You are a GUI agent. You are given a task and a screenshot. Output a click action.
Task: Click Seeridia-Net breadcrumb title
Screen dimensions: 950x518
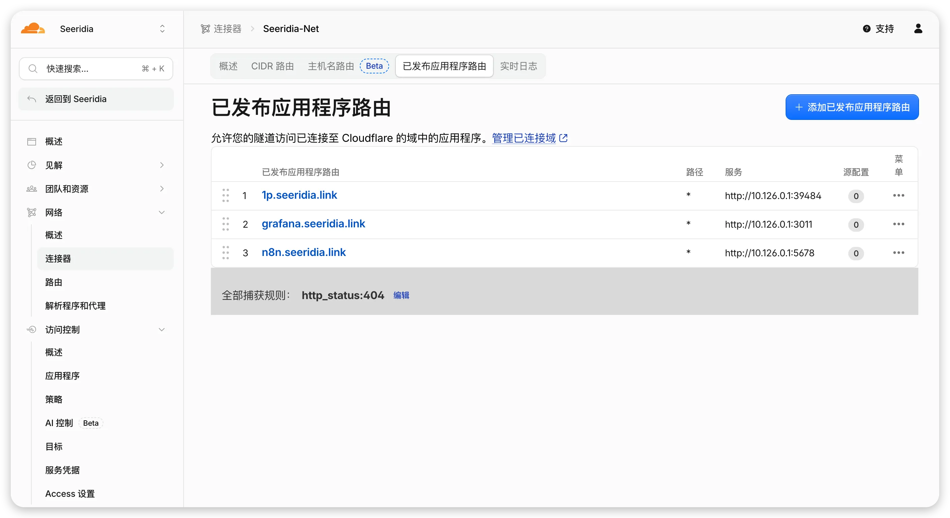click(291, 29)
